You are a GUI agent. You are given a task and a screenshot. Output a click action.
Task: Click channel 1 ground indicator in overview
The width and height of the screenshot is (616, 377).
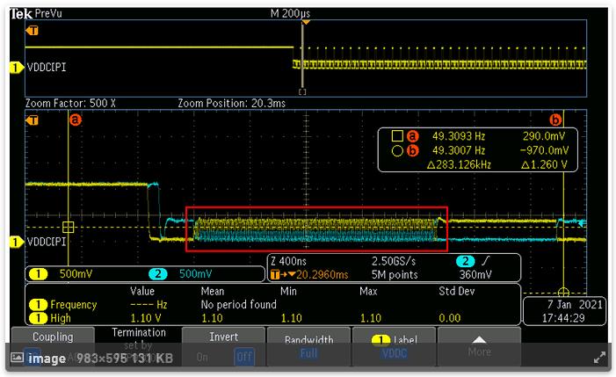pyautogui.click(x=16, y=68)
